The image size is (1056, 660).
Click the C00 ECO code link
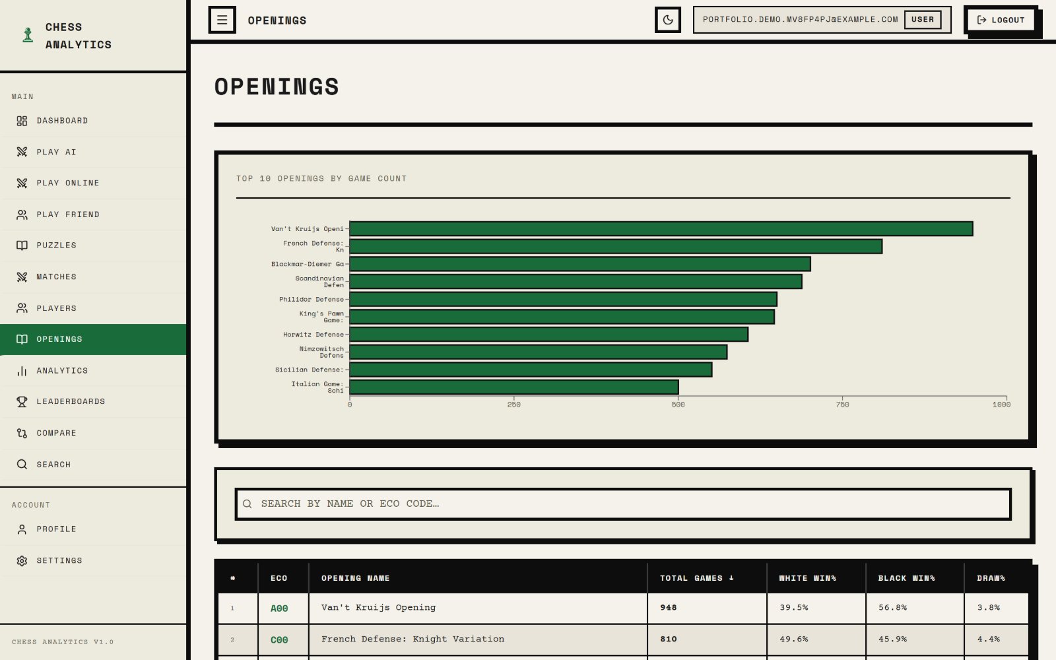click(279, 640)
